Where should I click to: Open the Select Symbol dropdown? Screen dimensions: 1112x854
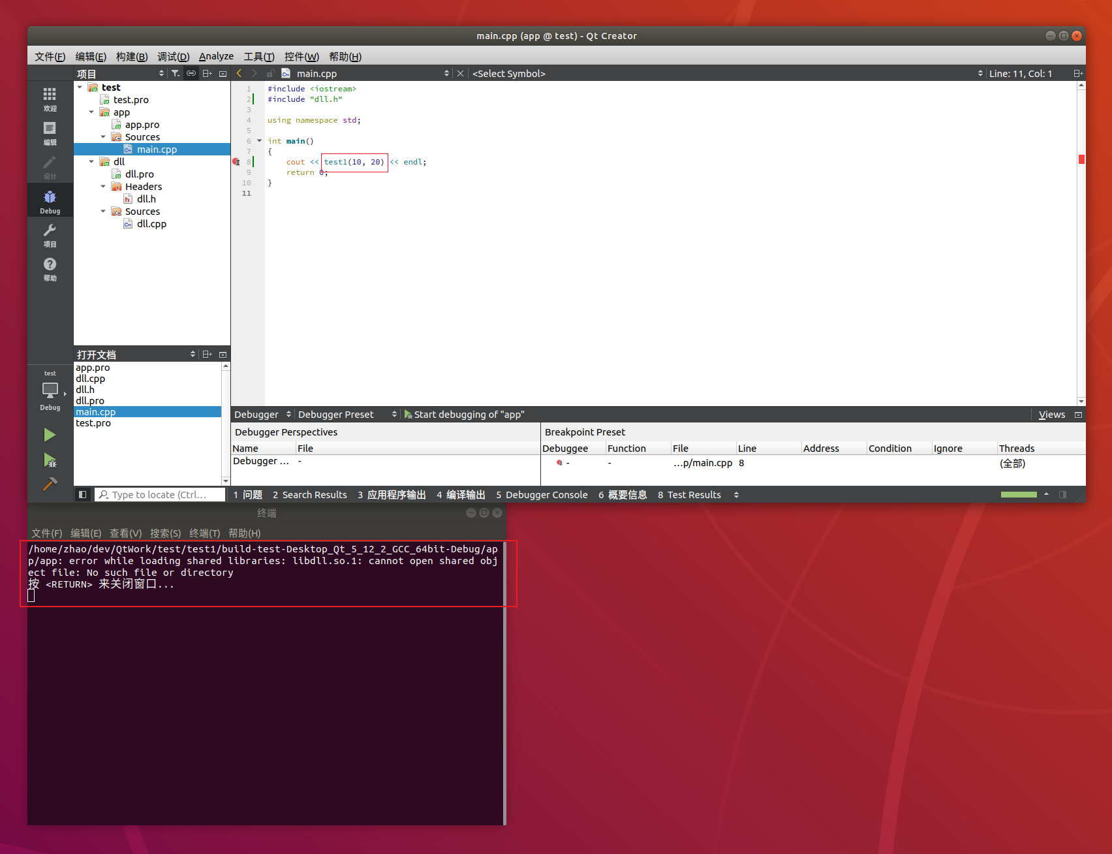pyautogui.click(x=728, y=74)
